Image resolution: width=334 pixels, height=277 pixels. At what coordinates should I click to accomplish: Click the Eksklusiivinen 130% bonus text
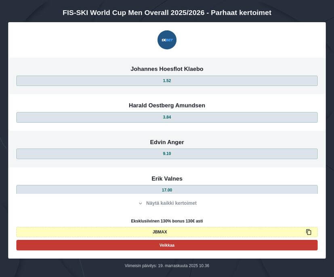point(167,221)
